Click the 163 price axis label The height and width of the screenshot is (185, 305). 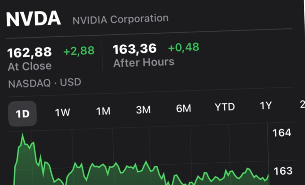283,171
